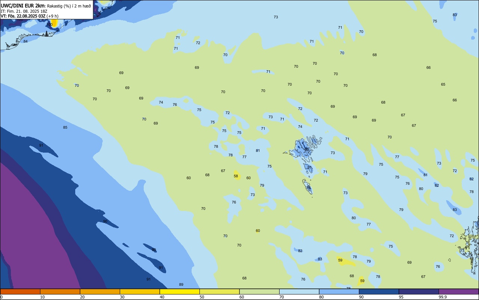479x300 pixels.
Task: Select the medium blue 80–90 legend segment
Action: point(339,291)
